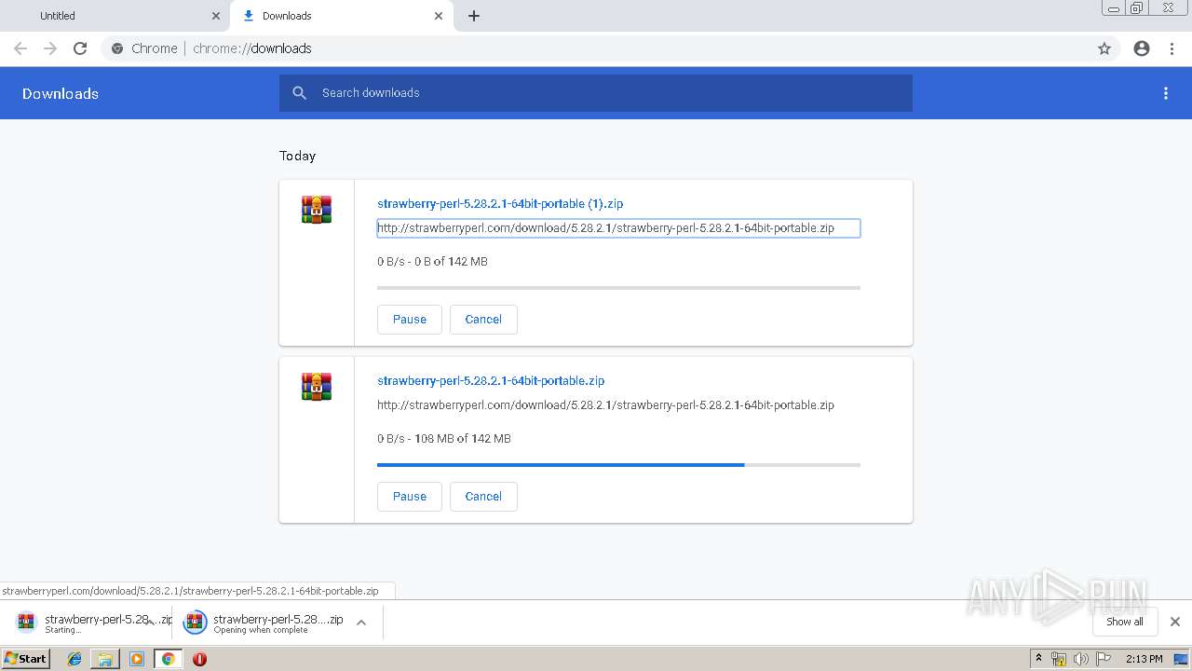Click the progress bar of portable (1).zip
This screenshot has width=1192, height=671.
tap(618, 288)
